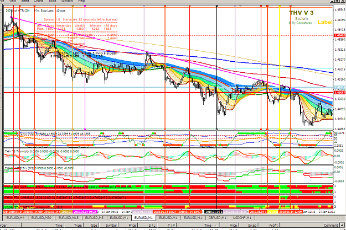Select time label 2010.01.14 12:09
Screen dimensions: 346x230
[x=290, y=212]
